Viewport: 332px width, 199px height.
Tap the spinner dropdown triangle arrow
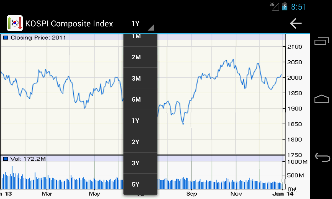(x=151, y=27)
